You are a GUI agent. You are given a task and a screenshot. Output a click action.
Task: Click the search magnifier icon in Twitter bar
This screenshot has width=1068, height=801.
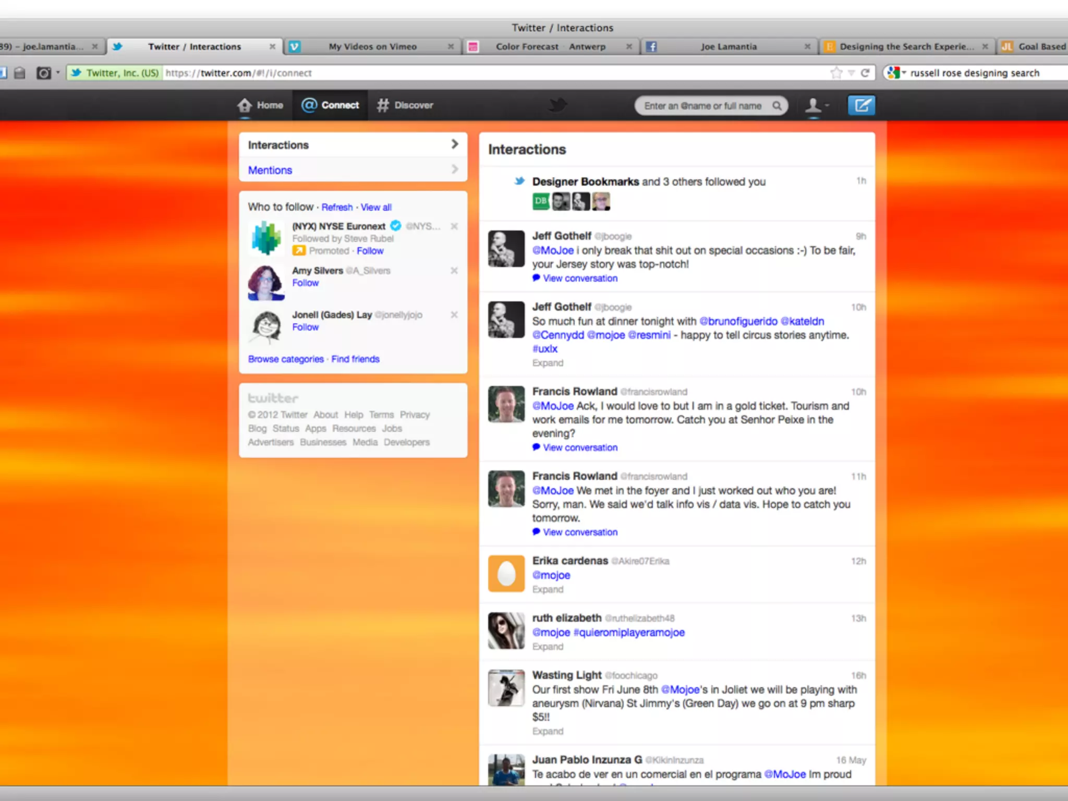pyautogui.click(x=777, y=106)
